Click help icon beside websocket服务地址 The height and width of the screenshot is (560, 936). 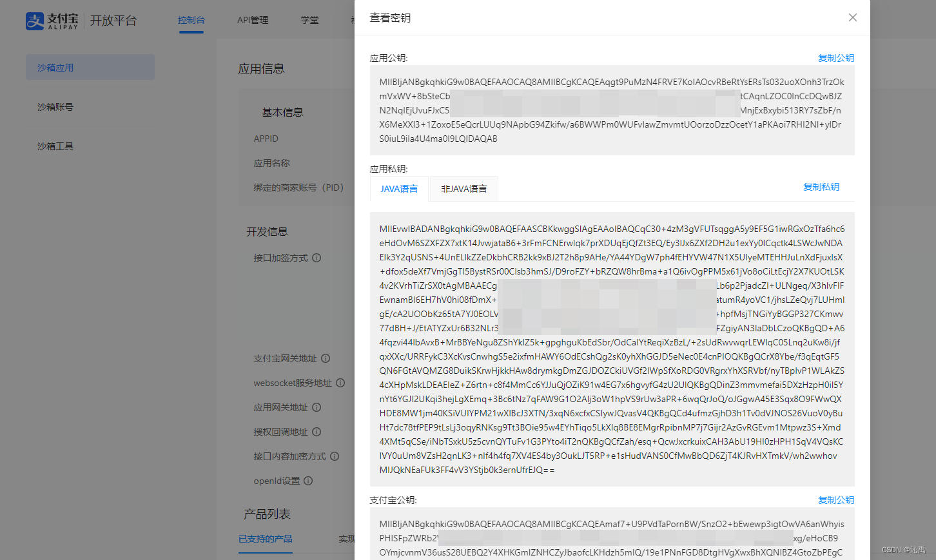click(x=340, y=383)
